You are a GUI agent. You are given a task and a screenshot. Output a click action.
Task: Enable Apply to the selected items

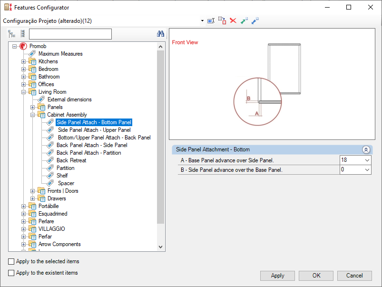pyautogui.click(x=11, y=261)
